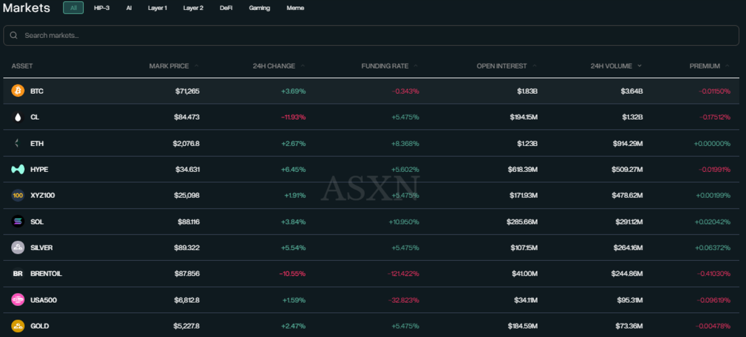Focus the Search markets input field
The height and width of the screenshot is (337, 746).
373,35
